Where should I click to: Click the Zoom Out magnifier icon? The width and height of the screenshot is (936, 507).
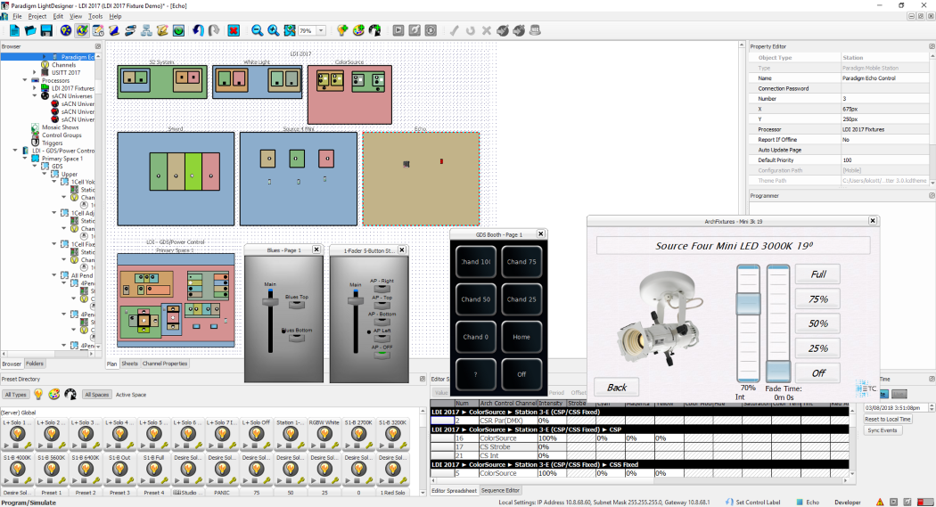click(257, 30)
